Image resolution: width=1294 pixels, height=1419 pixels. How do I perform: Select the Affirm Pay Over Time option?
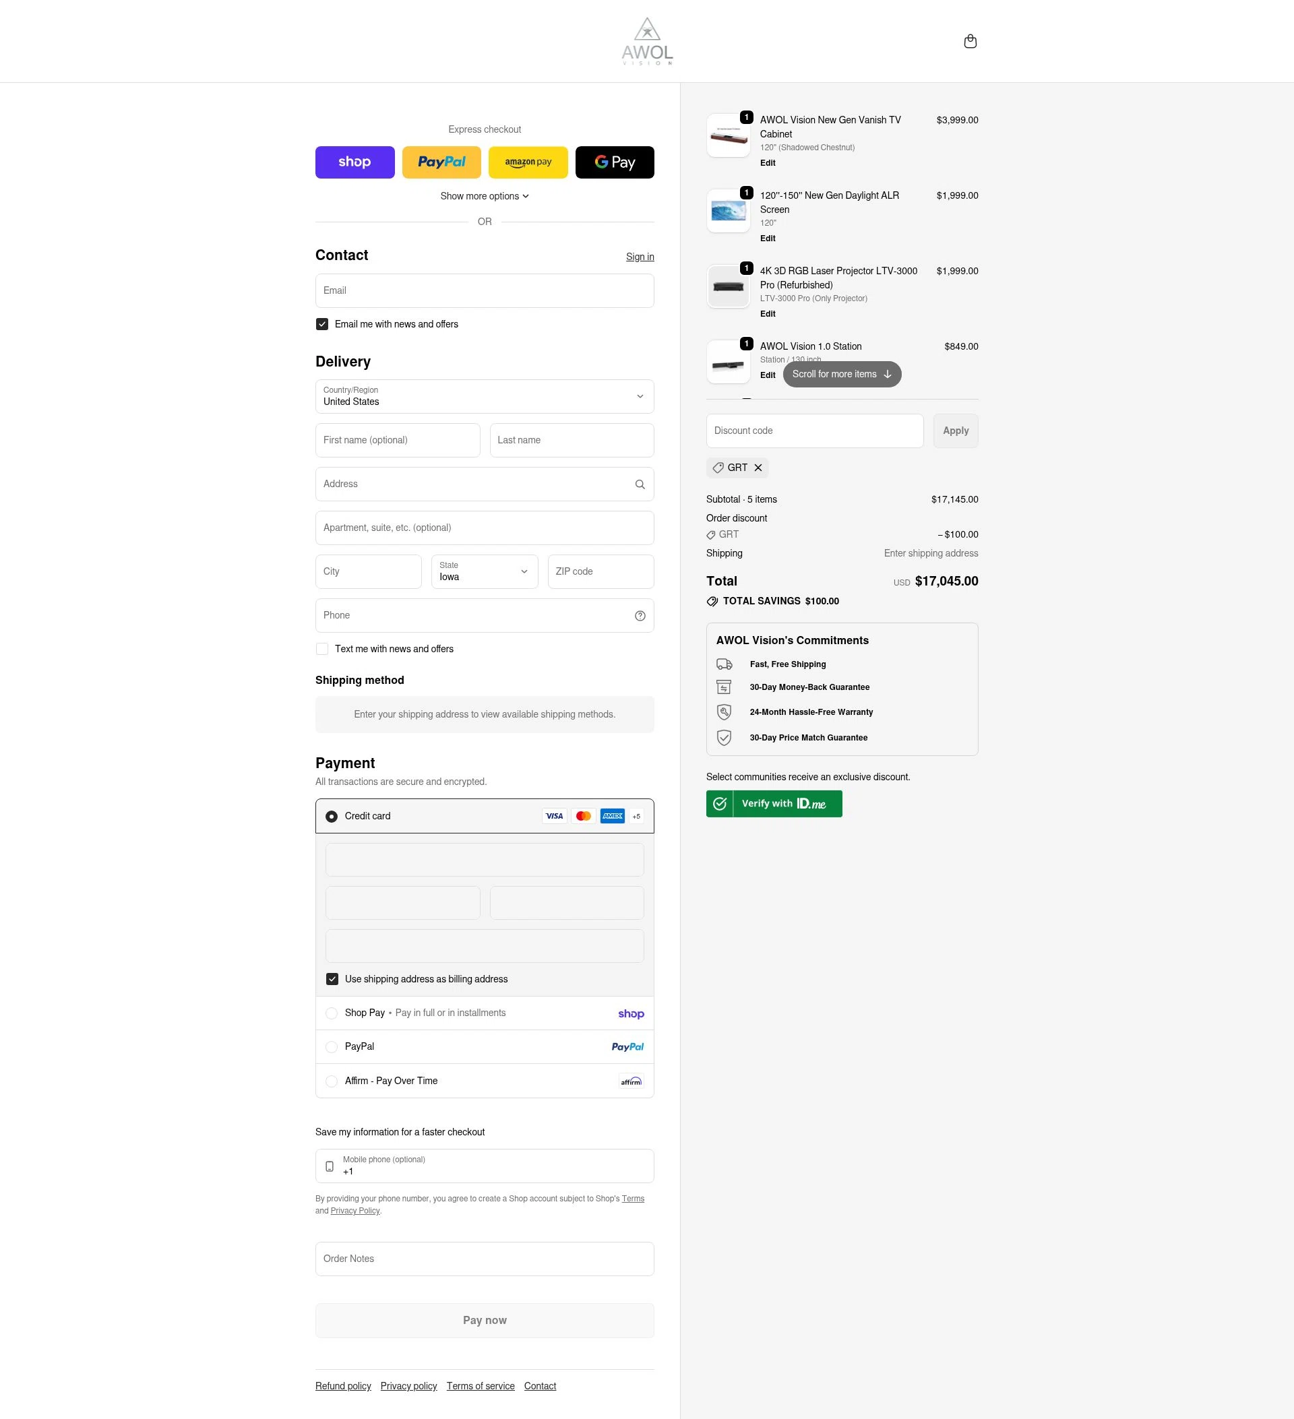[332, 1081]
